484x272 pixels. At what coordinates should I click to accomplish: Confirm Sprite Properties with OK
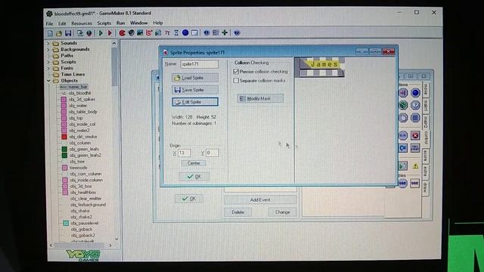194,177
